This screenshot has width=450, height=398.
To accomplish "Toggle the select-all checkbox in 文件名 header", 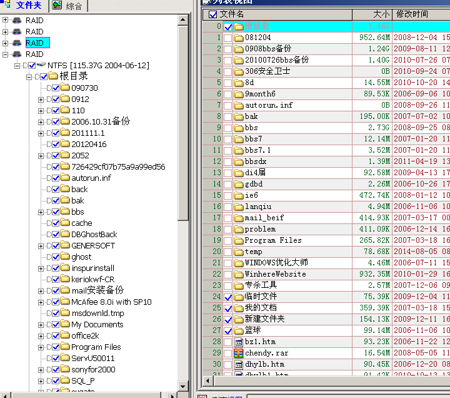I will point(213,14).
